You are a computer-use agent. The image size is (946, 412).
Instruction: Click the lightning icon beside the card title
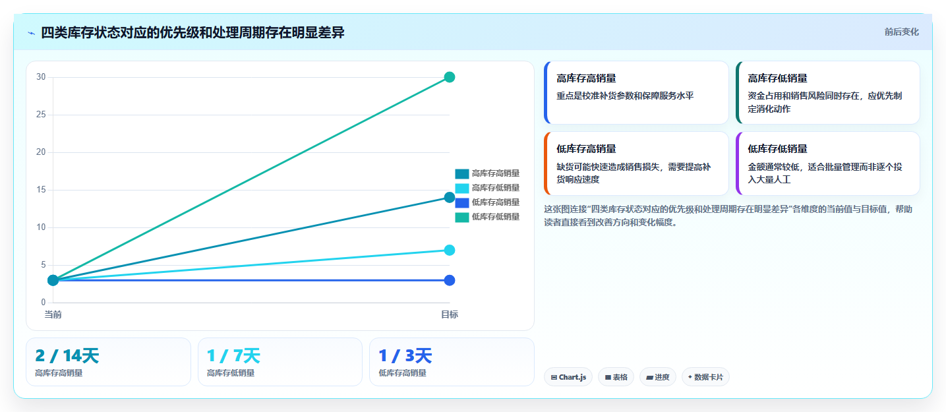click(31, 33)
